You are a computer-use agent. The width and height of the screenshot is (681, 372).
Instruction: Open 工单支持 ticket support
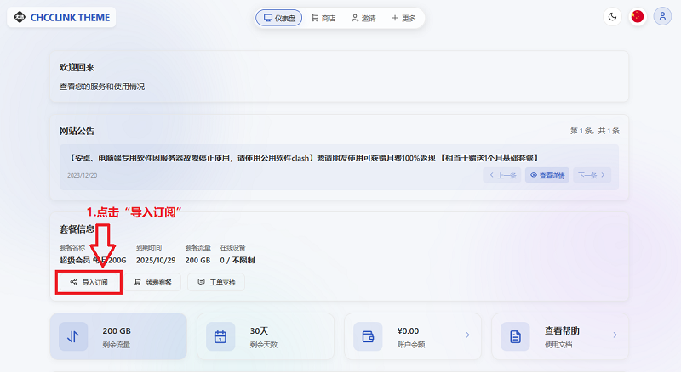(216, 282)
